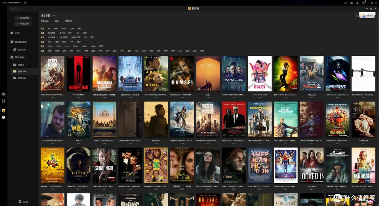
Task: Open the app grid icon in left dock
Action: coord(4,101)
